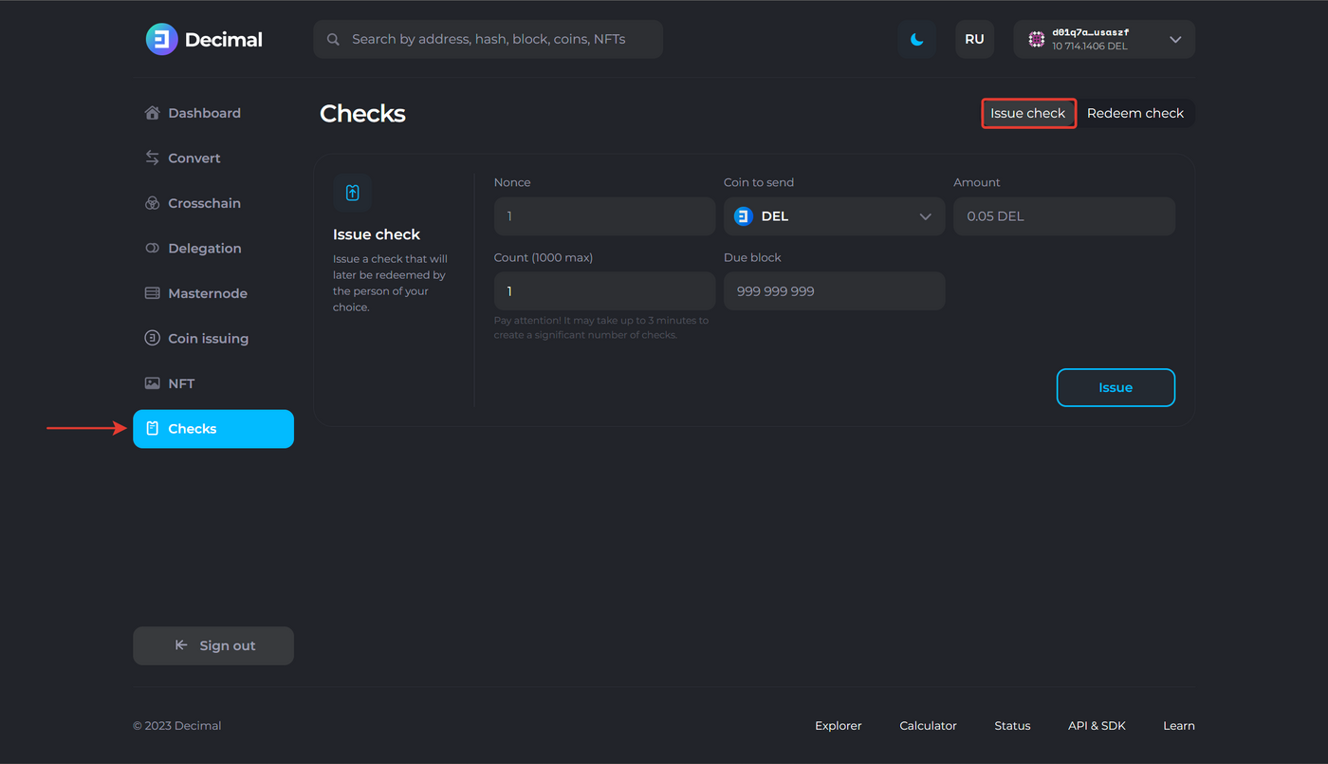
Task: Click the search bar field
Action: (488, 40)
